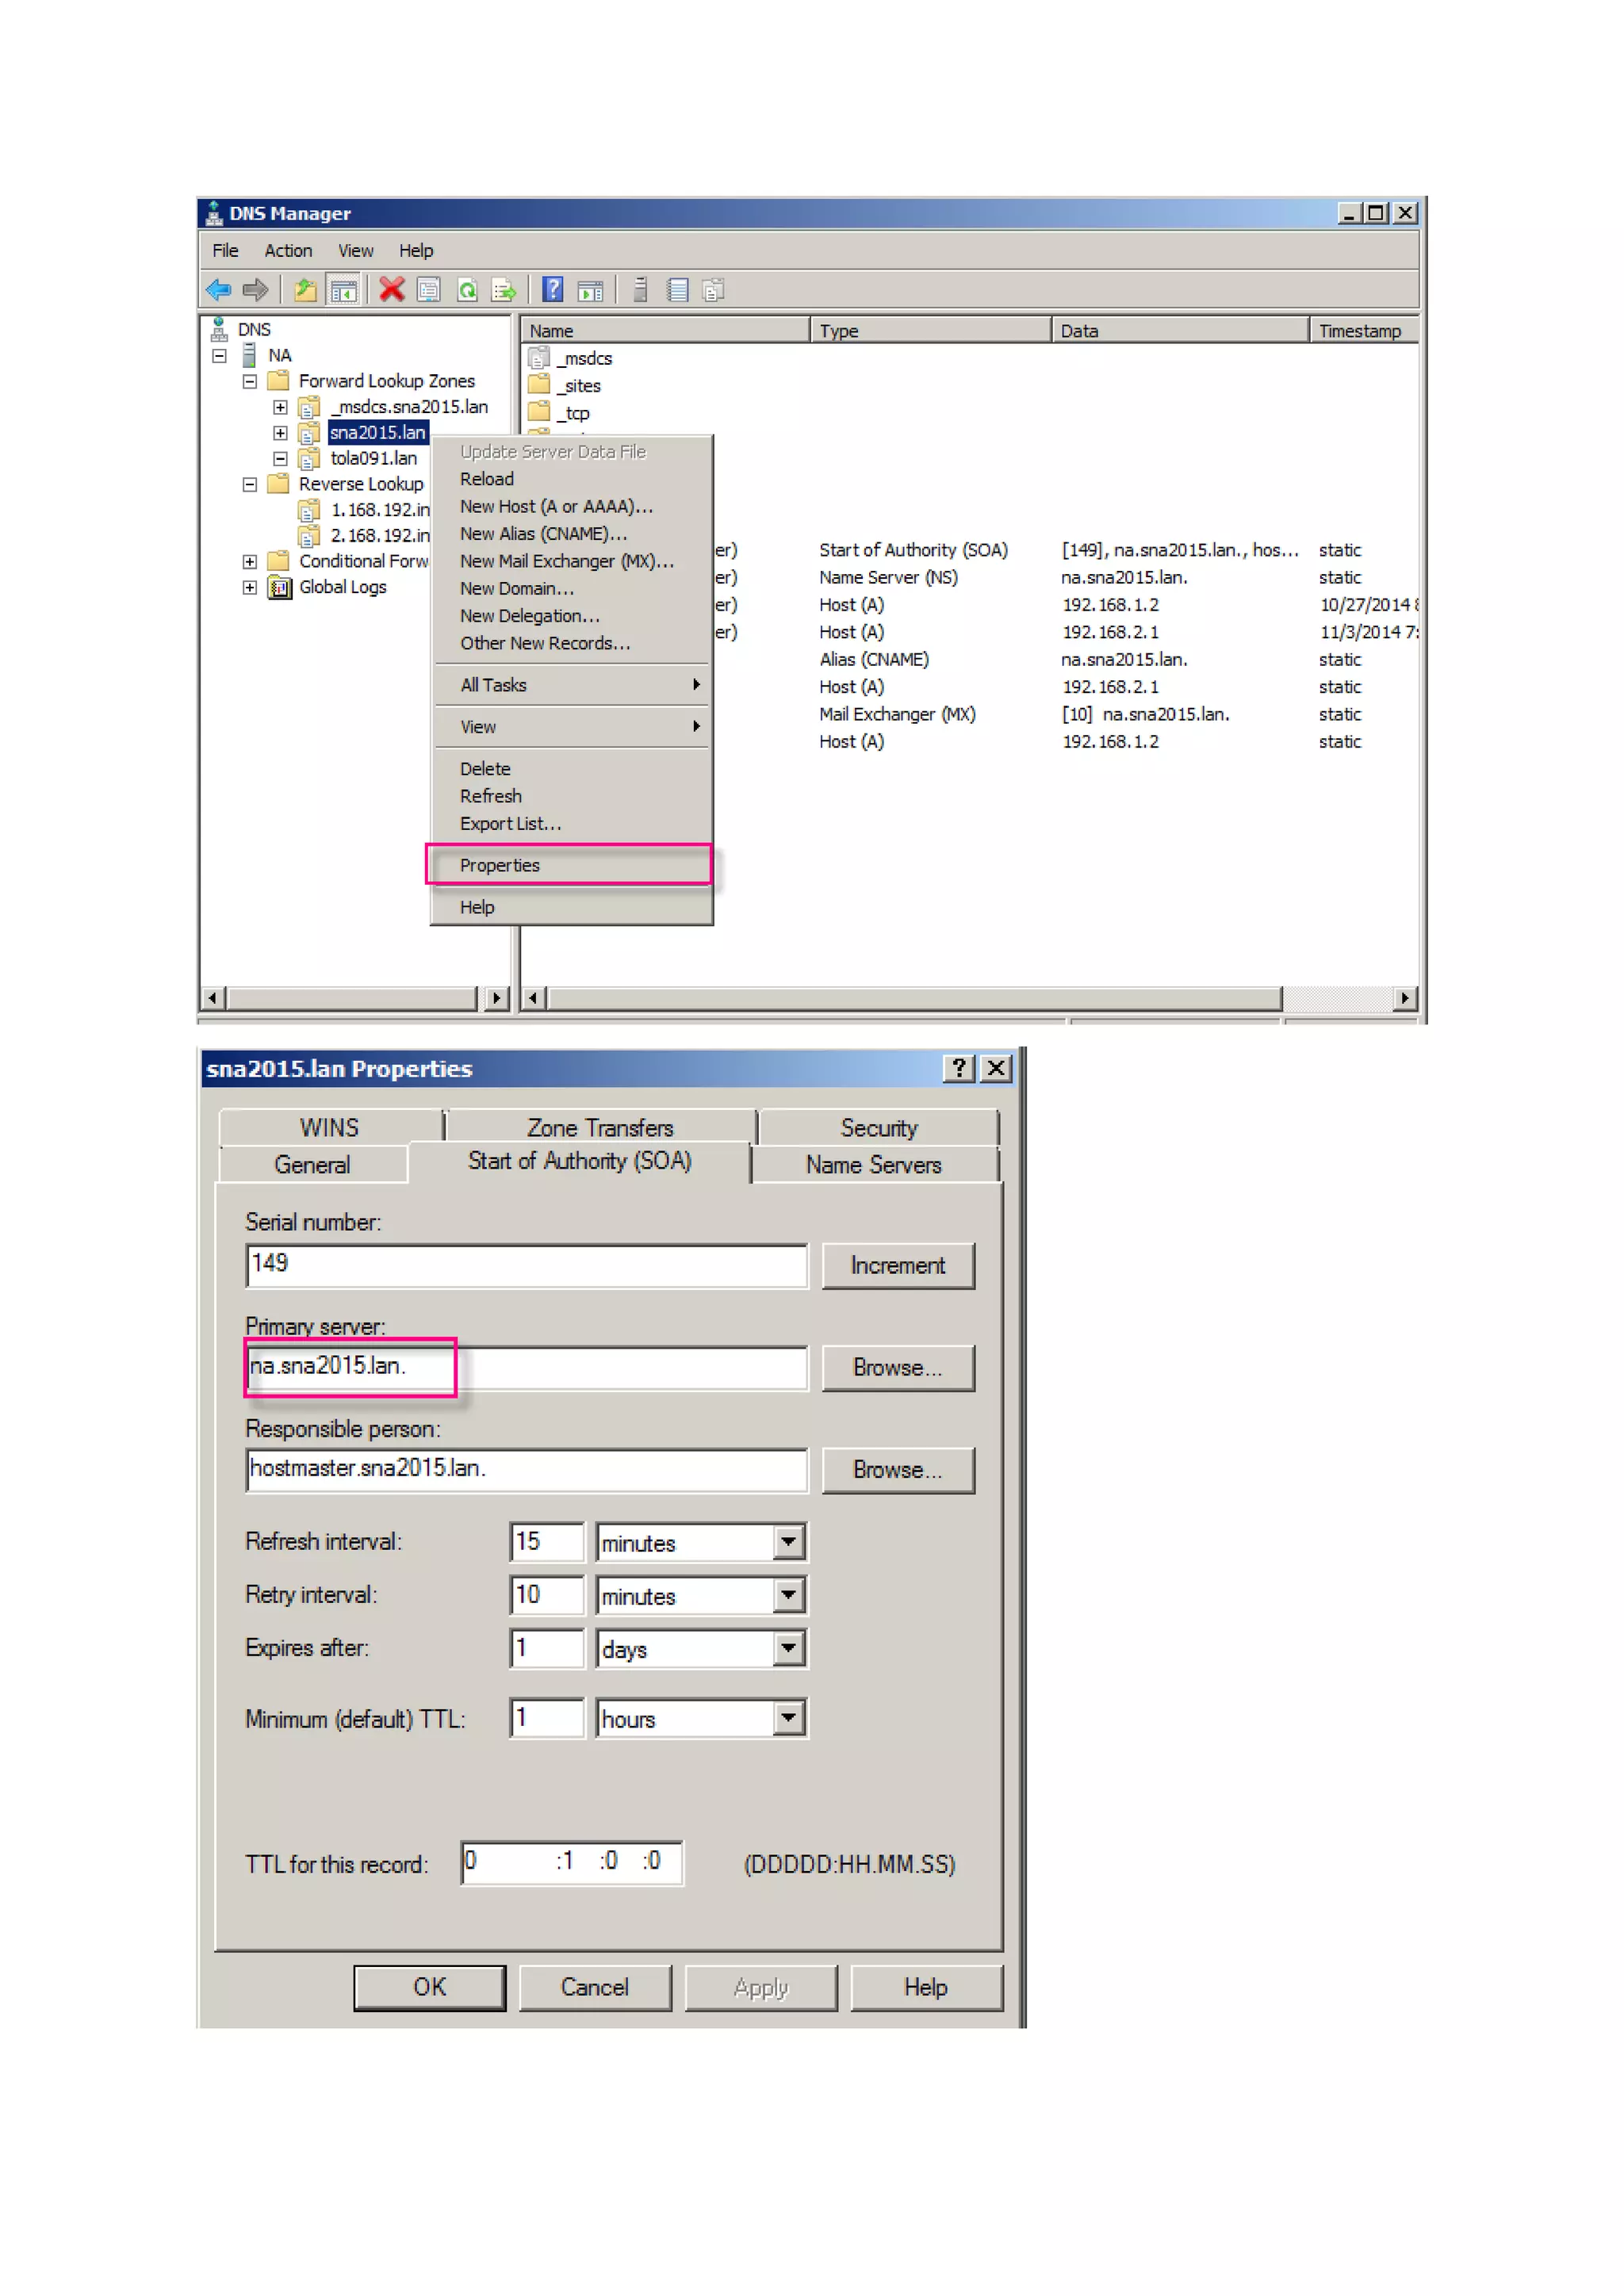Click the Properties toolbar icon
Image resolution: width=1624 pixels, height=2296 pixels.
coord(428,290)
